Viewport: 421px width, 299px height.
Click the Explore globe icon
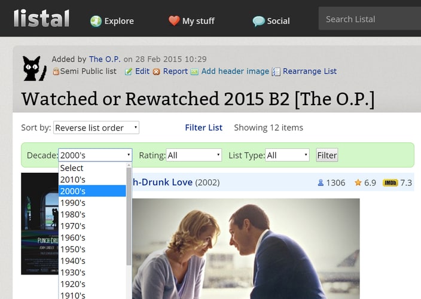96,21
